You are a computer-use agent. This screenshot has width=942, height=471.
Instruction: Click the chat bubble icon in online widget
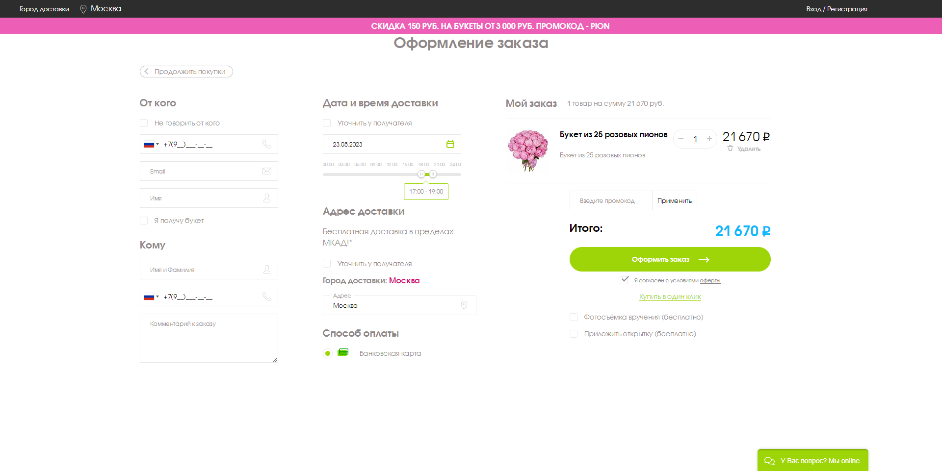tap(769, 461)
